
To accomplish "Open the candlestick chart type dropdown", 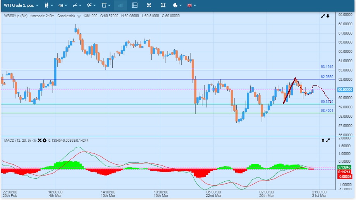I will (x=48, y=5).
